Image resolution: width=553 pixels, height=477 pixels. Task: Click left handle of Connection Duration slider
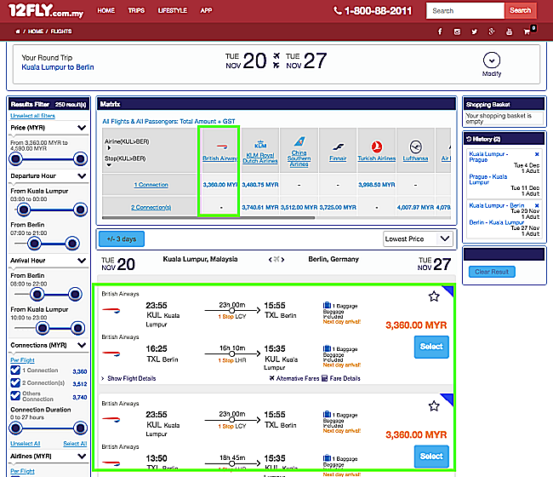[16, 428]
